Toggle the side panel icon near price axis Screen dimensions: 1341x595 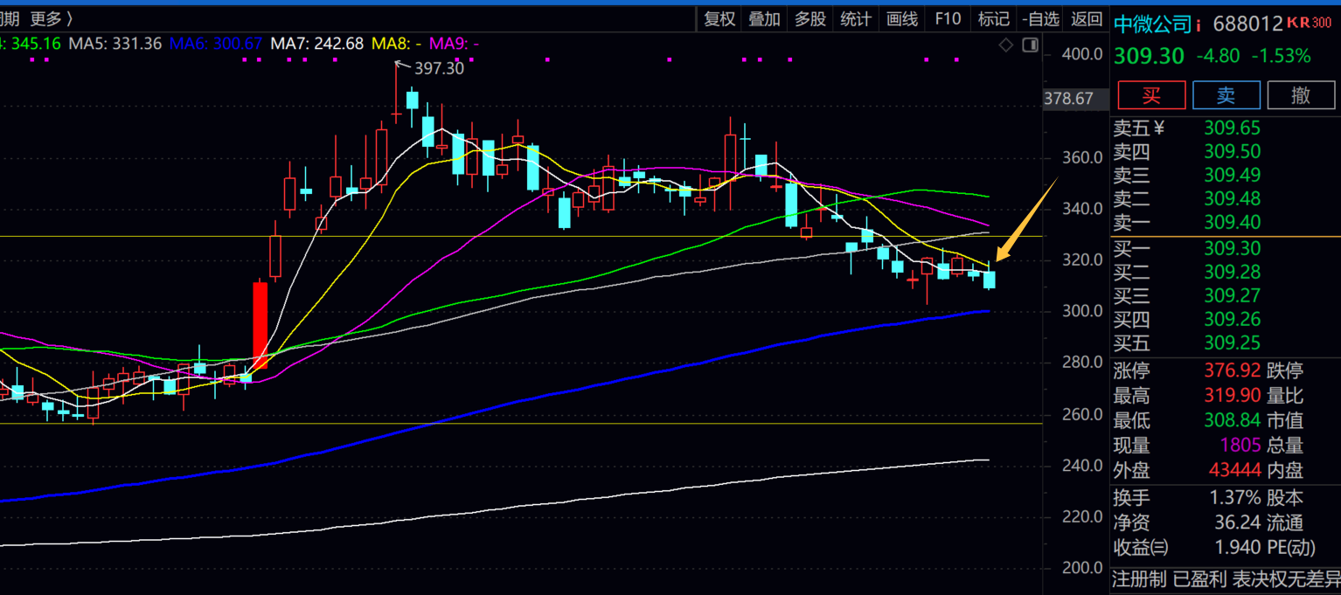[1030, 45]
